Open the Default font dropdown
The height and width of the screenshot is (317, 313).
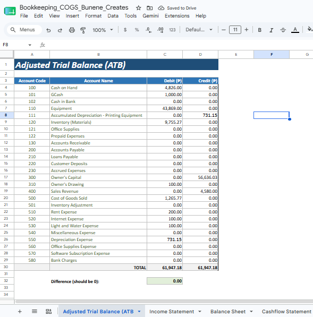pos(199,30)
